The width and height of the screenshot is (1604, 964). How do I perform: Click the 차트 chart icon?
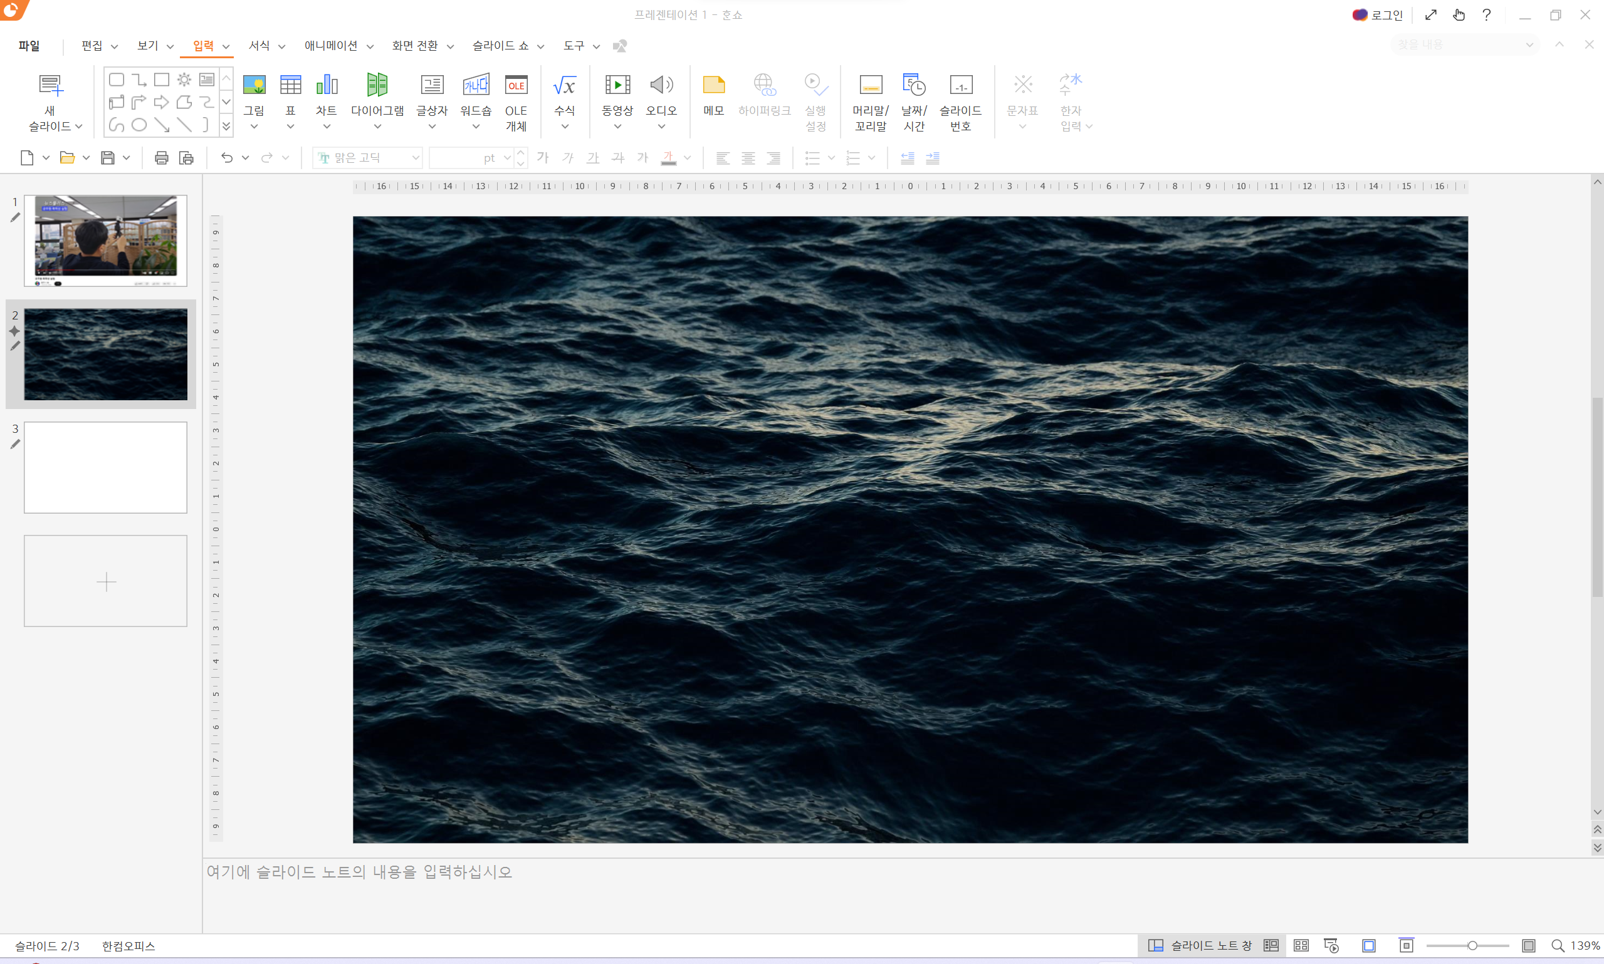pos(327,85)
